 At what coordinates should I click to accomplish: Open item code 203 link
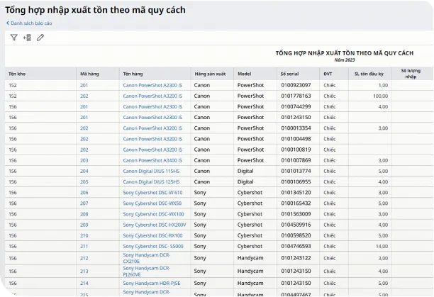click(x=84, y=160)
